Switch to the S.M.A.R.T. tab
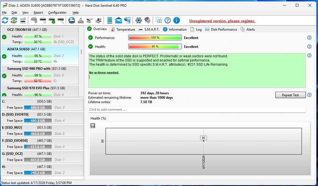 click(x=149, y=29)
